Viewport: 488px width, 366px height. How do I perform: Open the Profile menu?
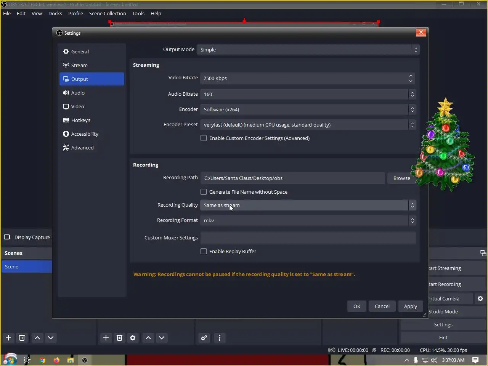click(75, 13)
